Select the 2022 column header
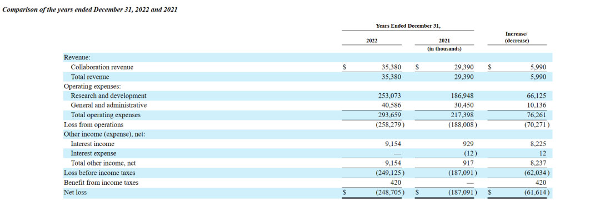This screenshot has width=600, height=206. coord(372,41)
